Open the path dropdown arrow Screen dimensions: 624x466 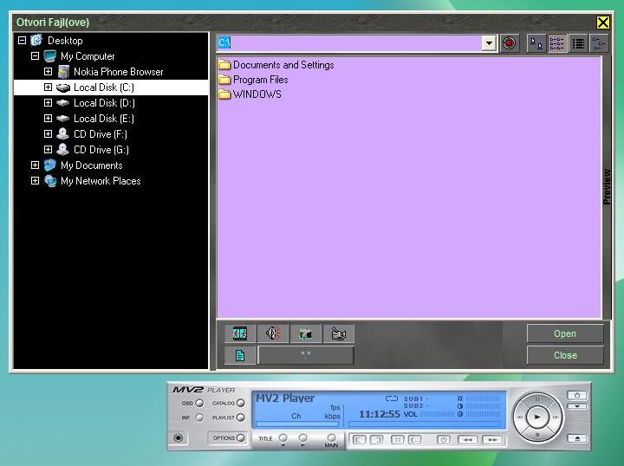489,43
